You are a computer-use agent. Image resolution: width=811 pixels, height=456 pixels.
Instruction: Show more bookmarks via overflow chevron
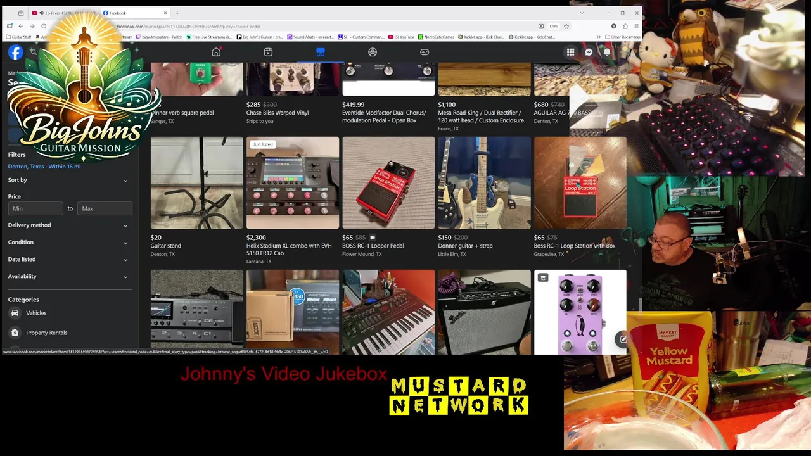click(598, 37)
